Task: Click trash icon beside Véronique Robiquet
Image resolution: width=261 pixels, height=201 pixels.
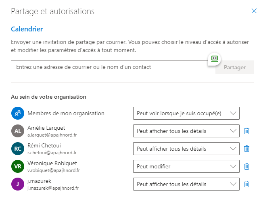Action: pyautogui.click(x=246, y=166)
